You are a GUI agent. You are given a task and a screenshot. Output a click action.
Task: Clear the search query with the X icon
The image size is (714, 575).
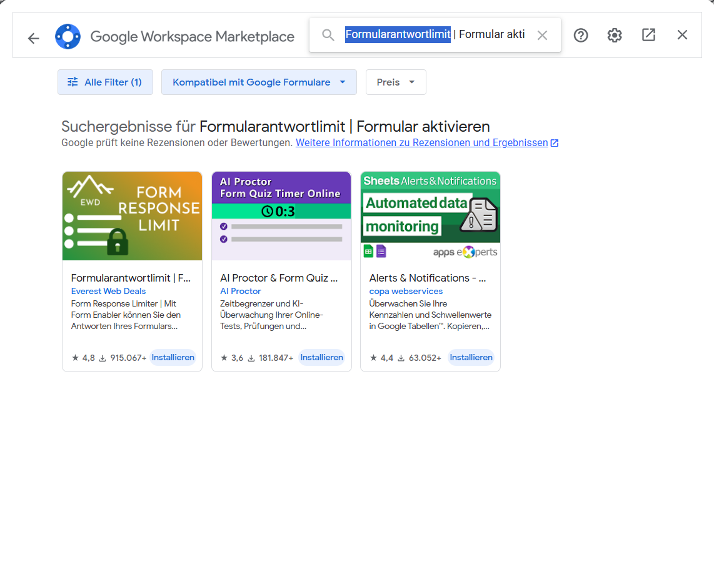[x=541, y=35]
